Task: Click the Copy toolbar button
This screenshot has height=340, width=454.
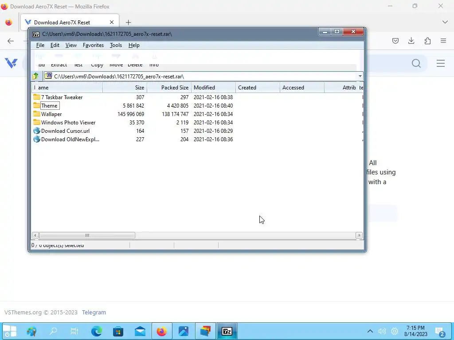Action: pos(97,61)
